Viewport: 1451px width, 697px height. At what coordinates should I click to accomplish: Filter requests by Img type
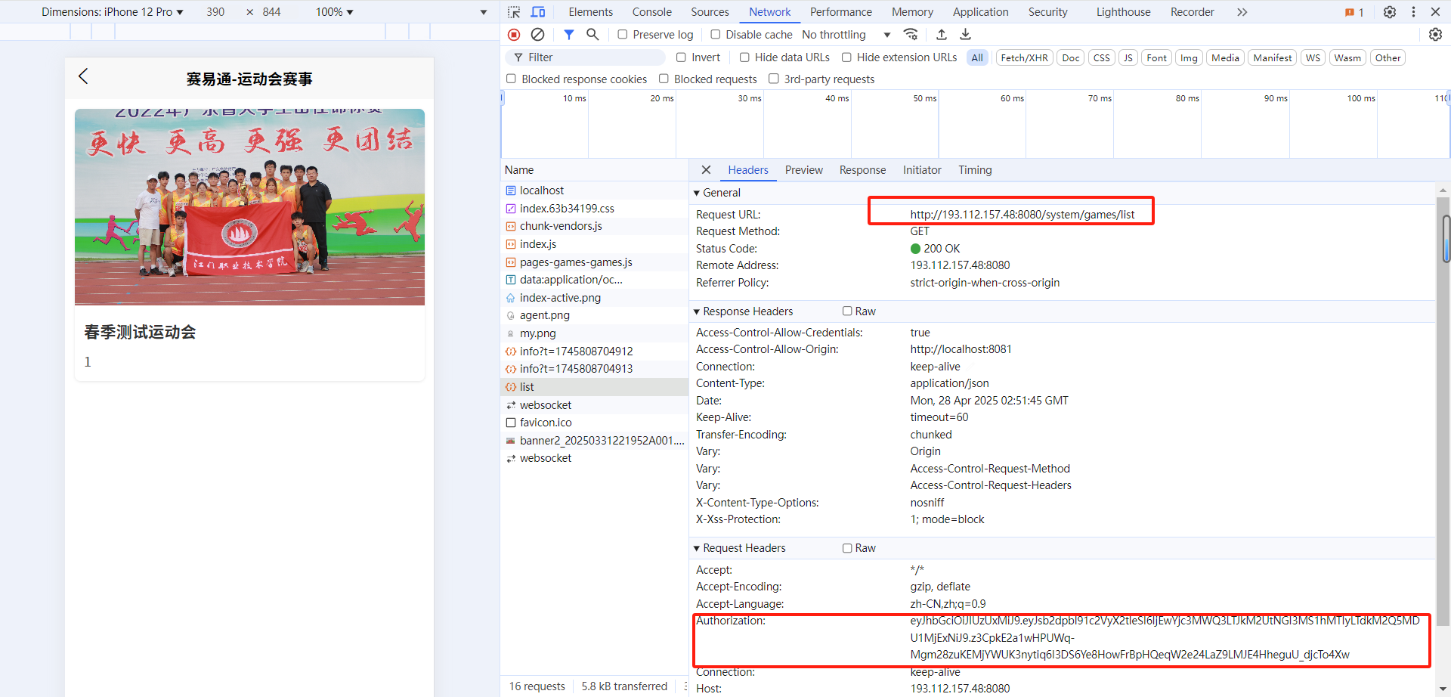[1189, 58]
